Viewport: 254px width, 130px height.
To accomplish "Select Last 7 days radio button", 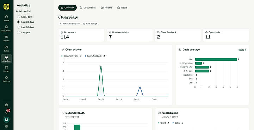I will tap(18, 17).
